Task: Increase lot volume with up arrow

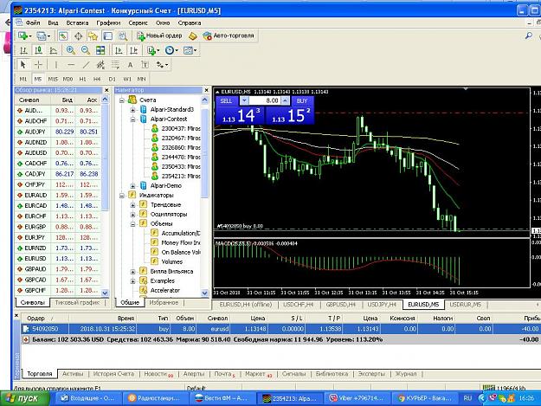Action: (x=286, y=100)
